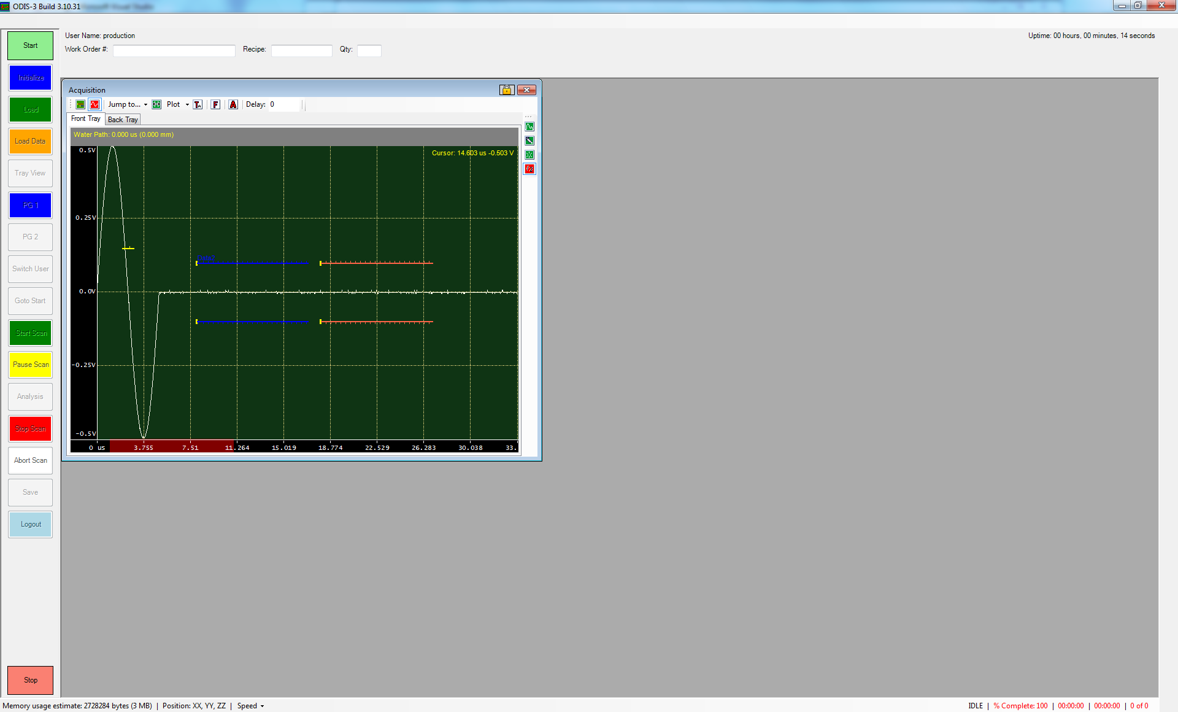Click the Load Data button
This screenshot has width=1178, height=712.
click(x=30, y=141)
